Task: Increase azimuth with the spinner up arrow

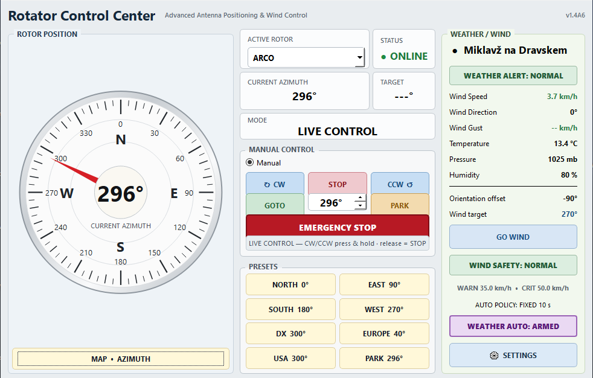Action: pyautogui.click(x=361, y=198)
